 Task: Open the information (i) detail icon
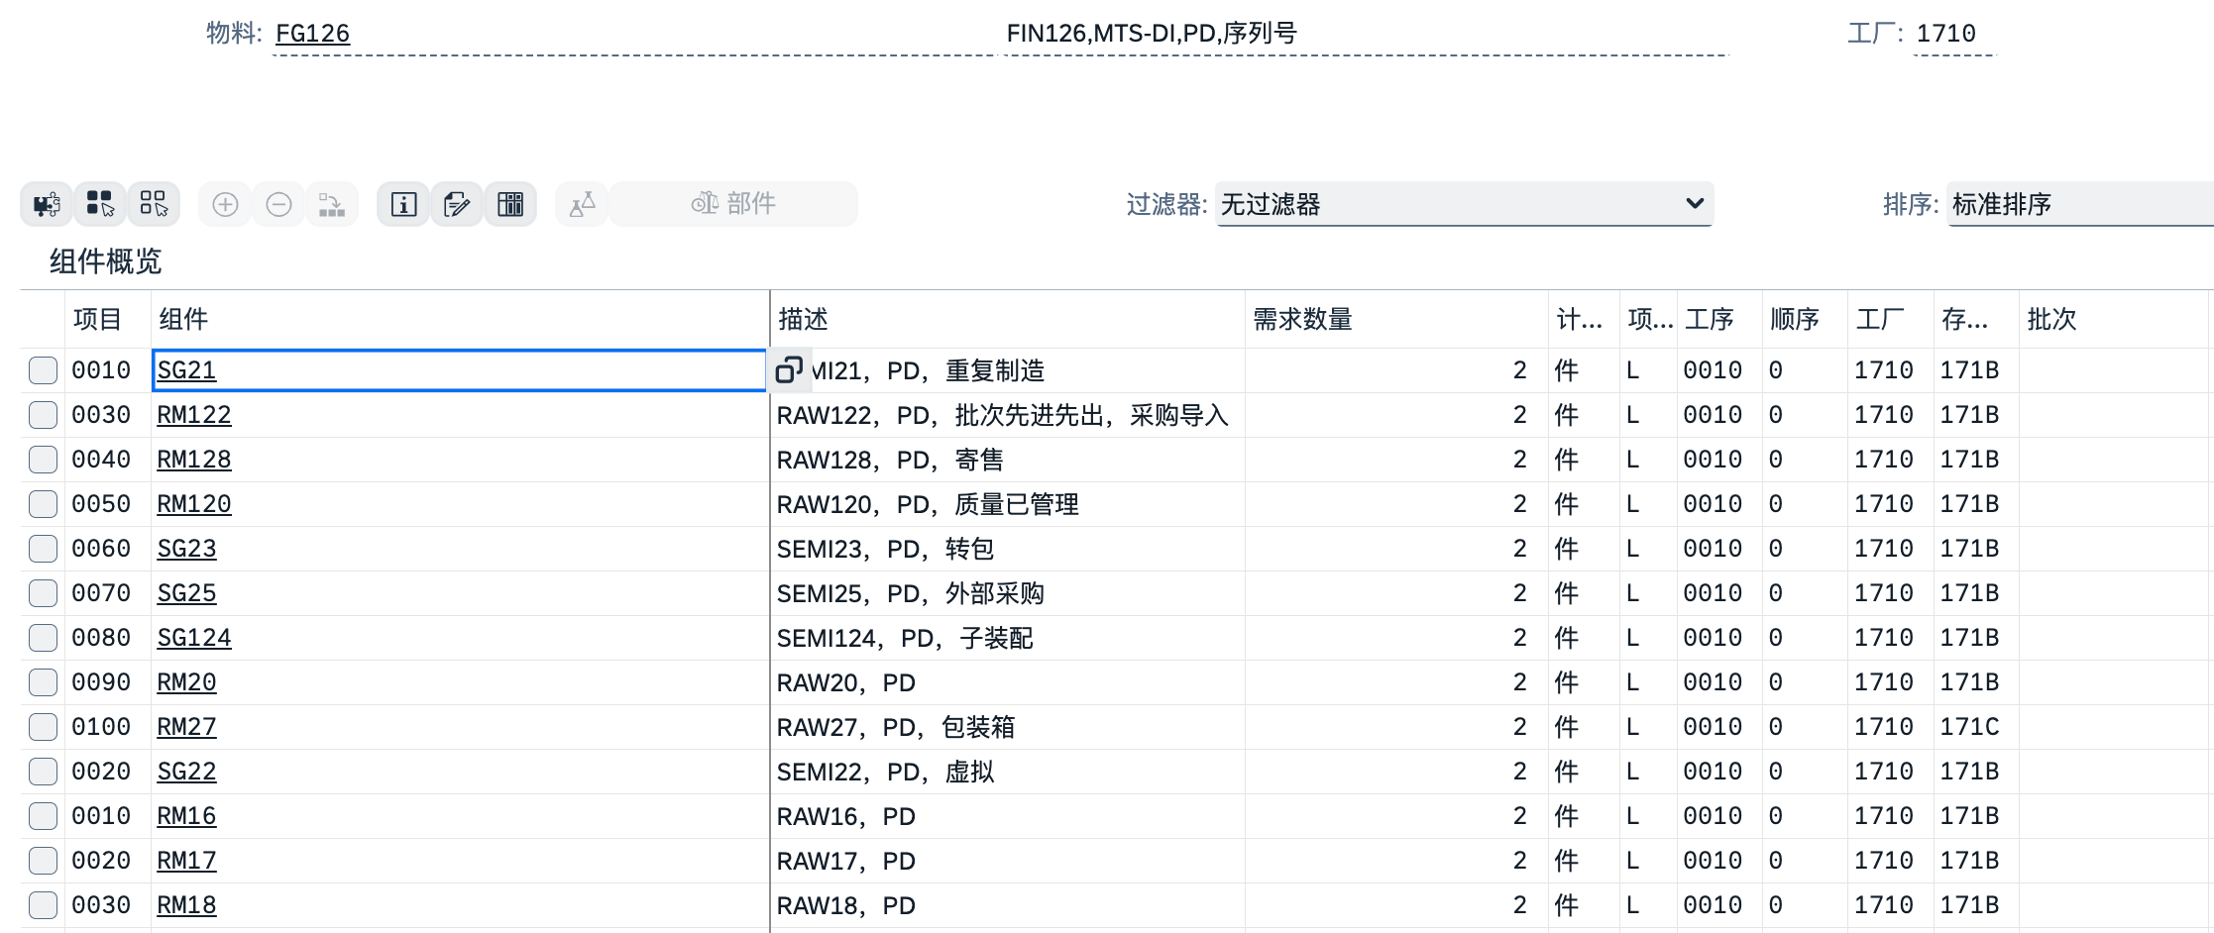click(403, 204)
